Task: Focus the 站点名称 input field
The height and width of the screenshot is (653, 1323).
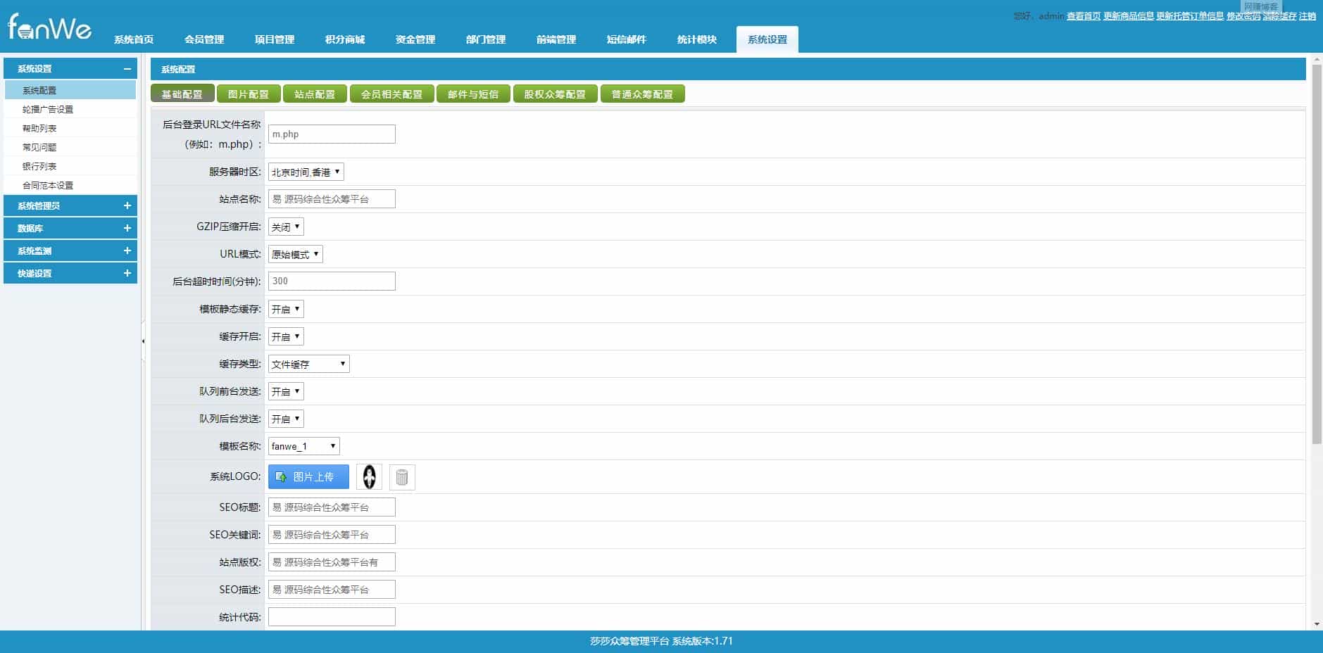Action: click(x=332, y=199)
